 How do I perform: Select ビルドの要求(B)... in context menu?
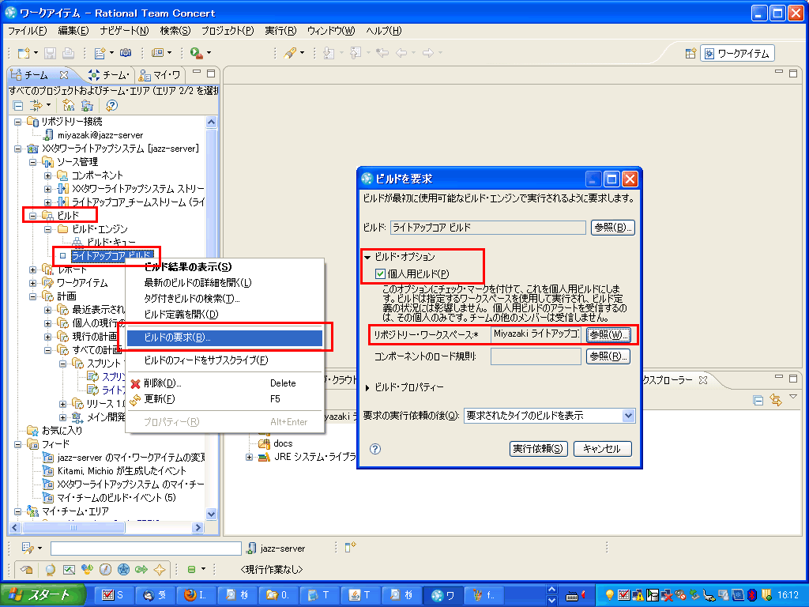click(x=224, y=337)
